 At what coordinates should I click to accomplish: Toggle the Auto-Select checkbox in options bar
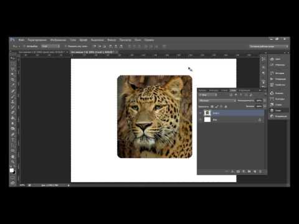click(x=24, y=46)
